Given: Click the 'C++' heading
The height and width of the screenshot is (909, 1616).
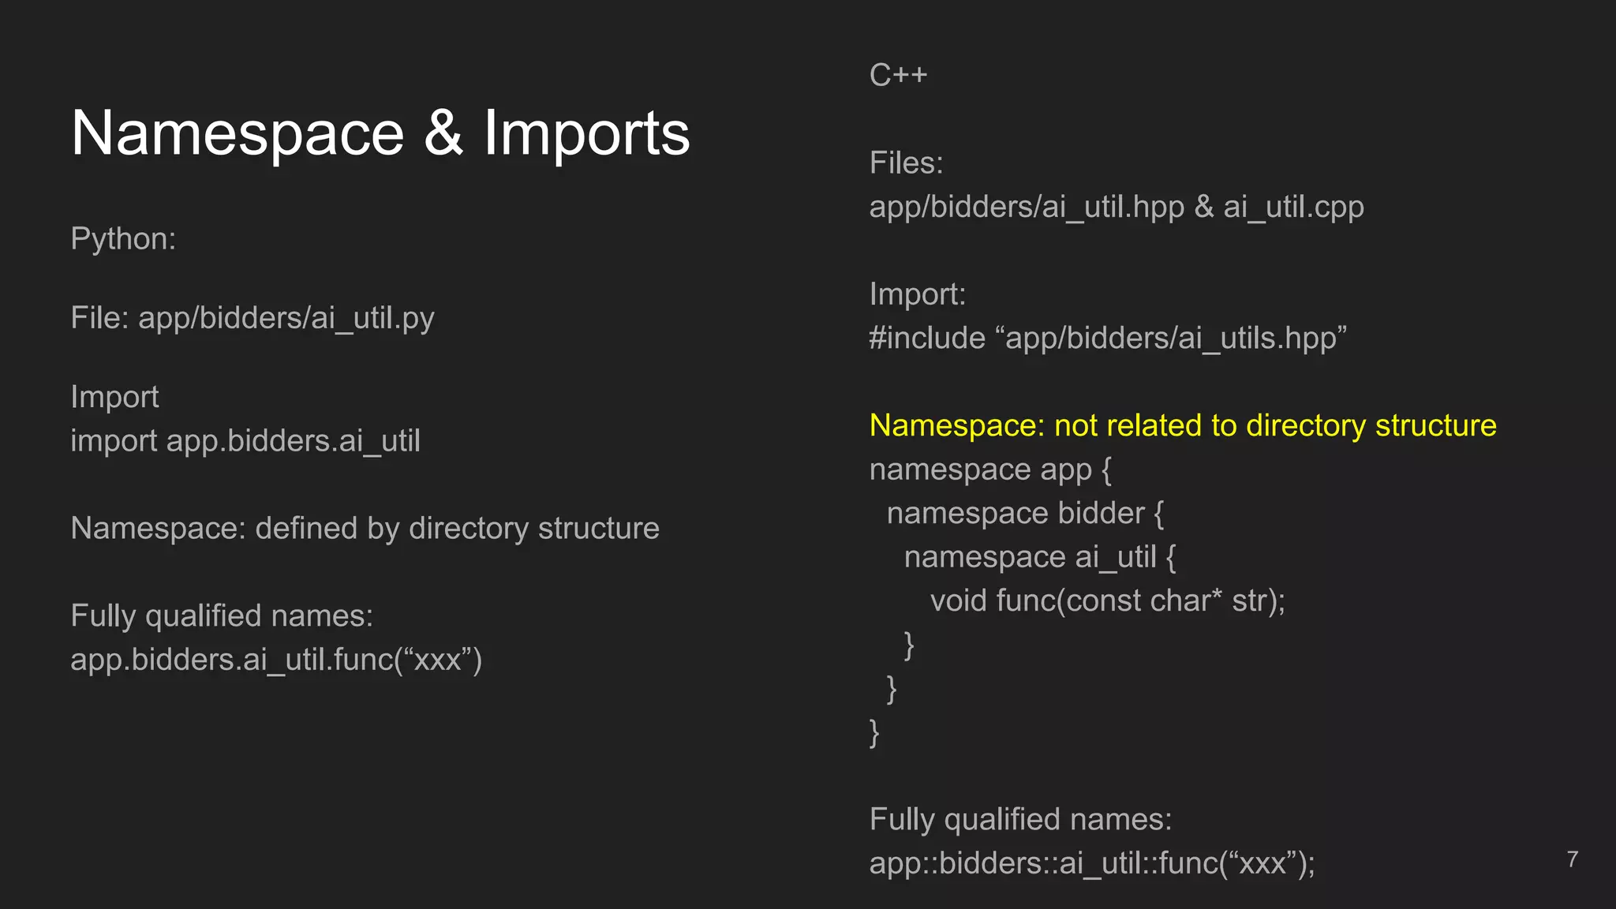Looking at the screenshot, I should [x=898, y=75].
